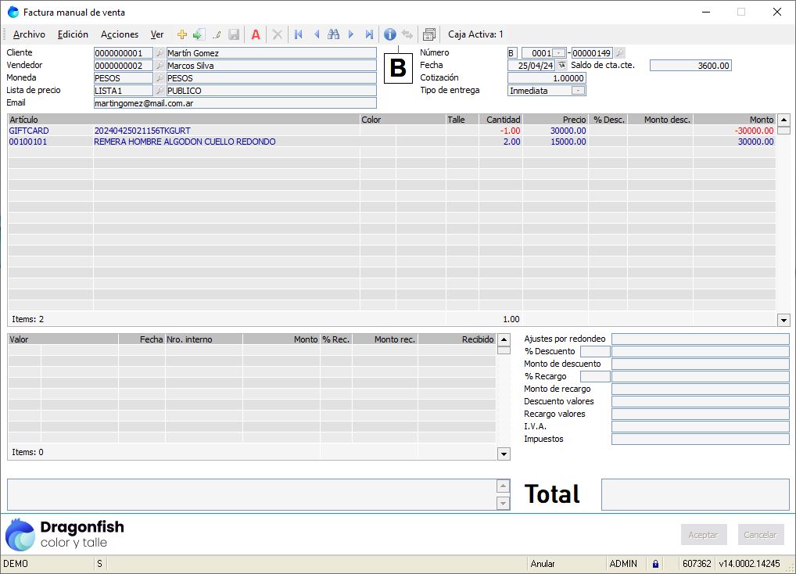This screenshot has width=796, height=574.
Task: Go to the next record arrow icon
Action: 351,34
